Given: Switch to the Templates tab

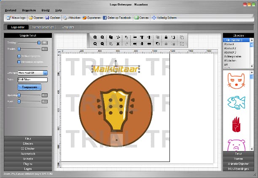Looking at the screenshot, I should (68, 27).
